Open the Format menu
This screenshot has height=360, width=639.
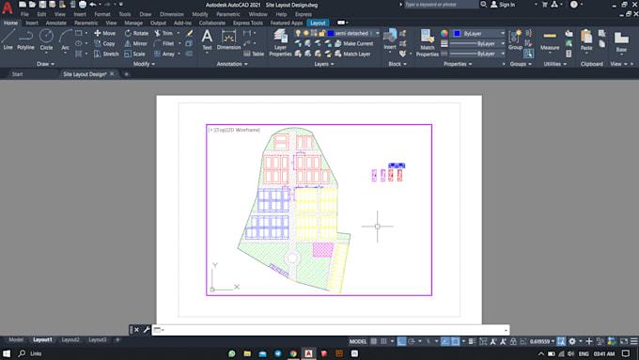[x=102, y=14]
